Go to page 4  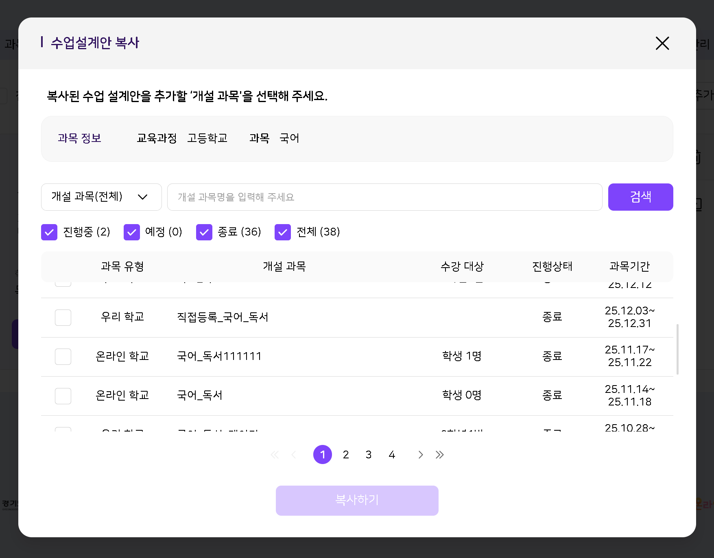click(392, 455)
